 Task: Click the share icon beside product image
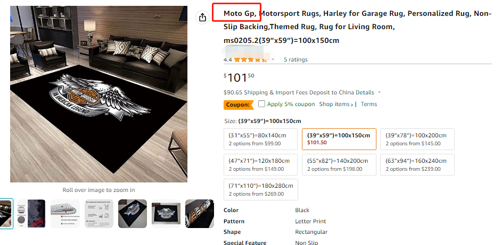(x=202, y=17)
